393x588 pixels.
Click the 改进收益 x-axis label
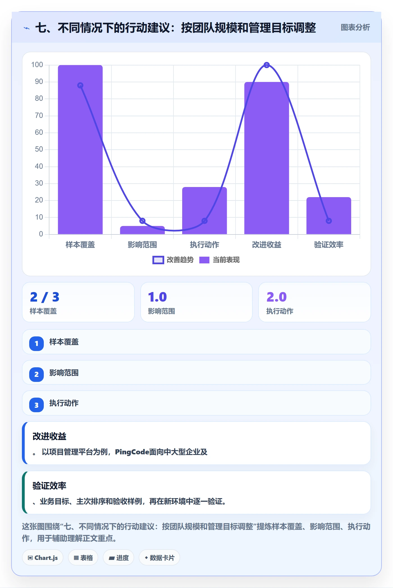coord(267,245)
